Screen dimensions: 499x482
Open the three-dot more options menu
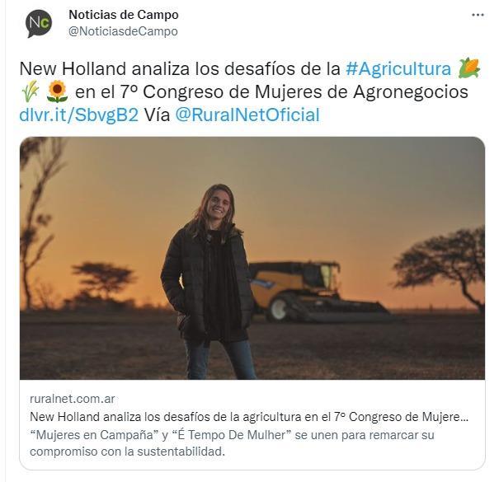(478, 15)
